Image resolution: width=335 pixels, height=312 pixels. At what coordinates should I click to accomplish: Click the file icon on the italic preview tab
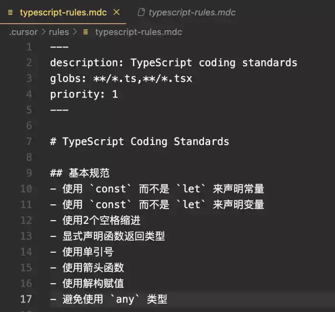click(141, 12)
